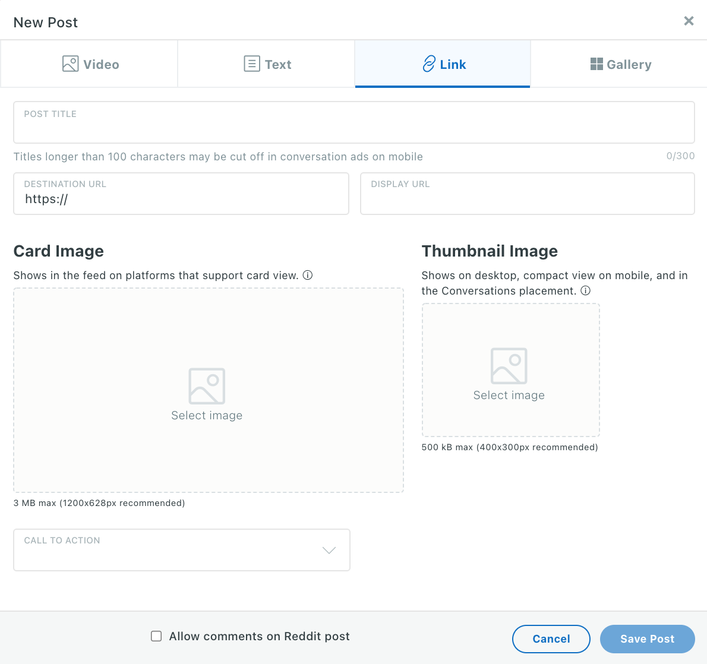Click the Link tab chain icon

[428, 64]
